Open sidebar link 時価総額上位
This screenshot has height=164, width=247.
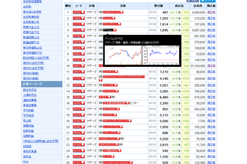(x=31, y=37)
